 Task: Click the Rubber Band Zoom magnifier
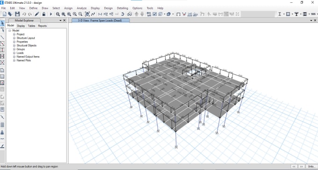(x=58, y=14)
